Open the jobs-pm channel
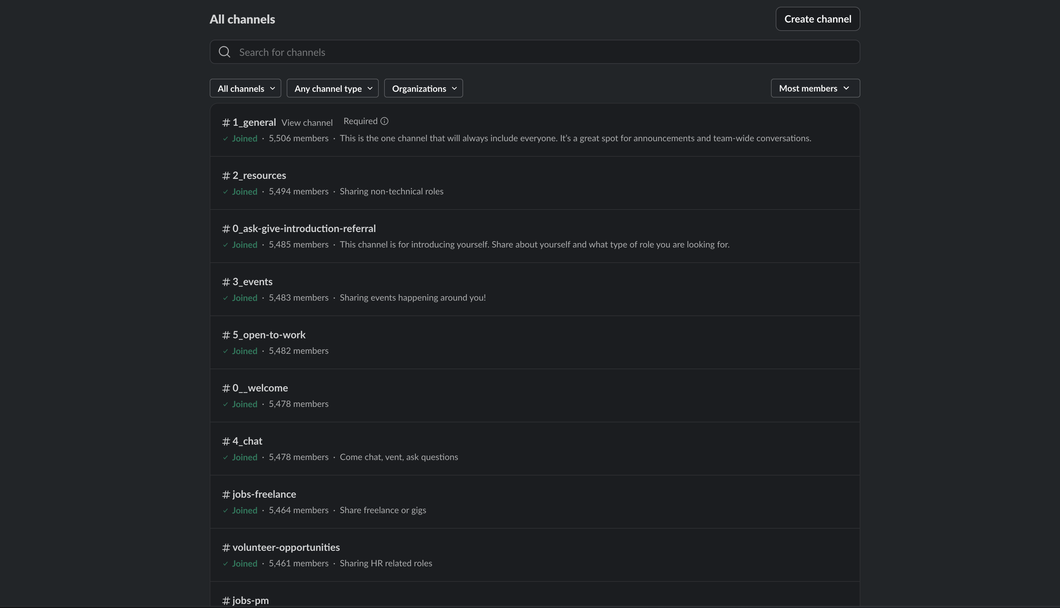Image resolution: width=1060 pixels, height=608 pixels. pyautogui.click(x=250, y=600)
